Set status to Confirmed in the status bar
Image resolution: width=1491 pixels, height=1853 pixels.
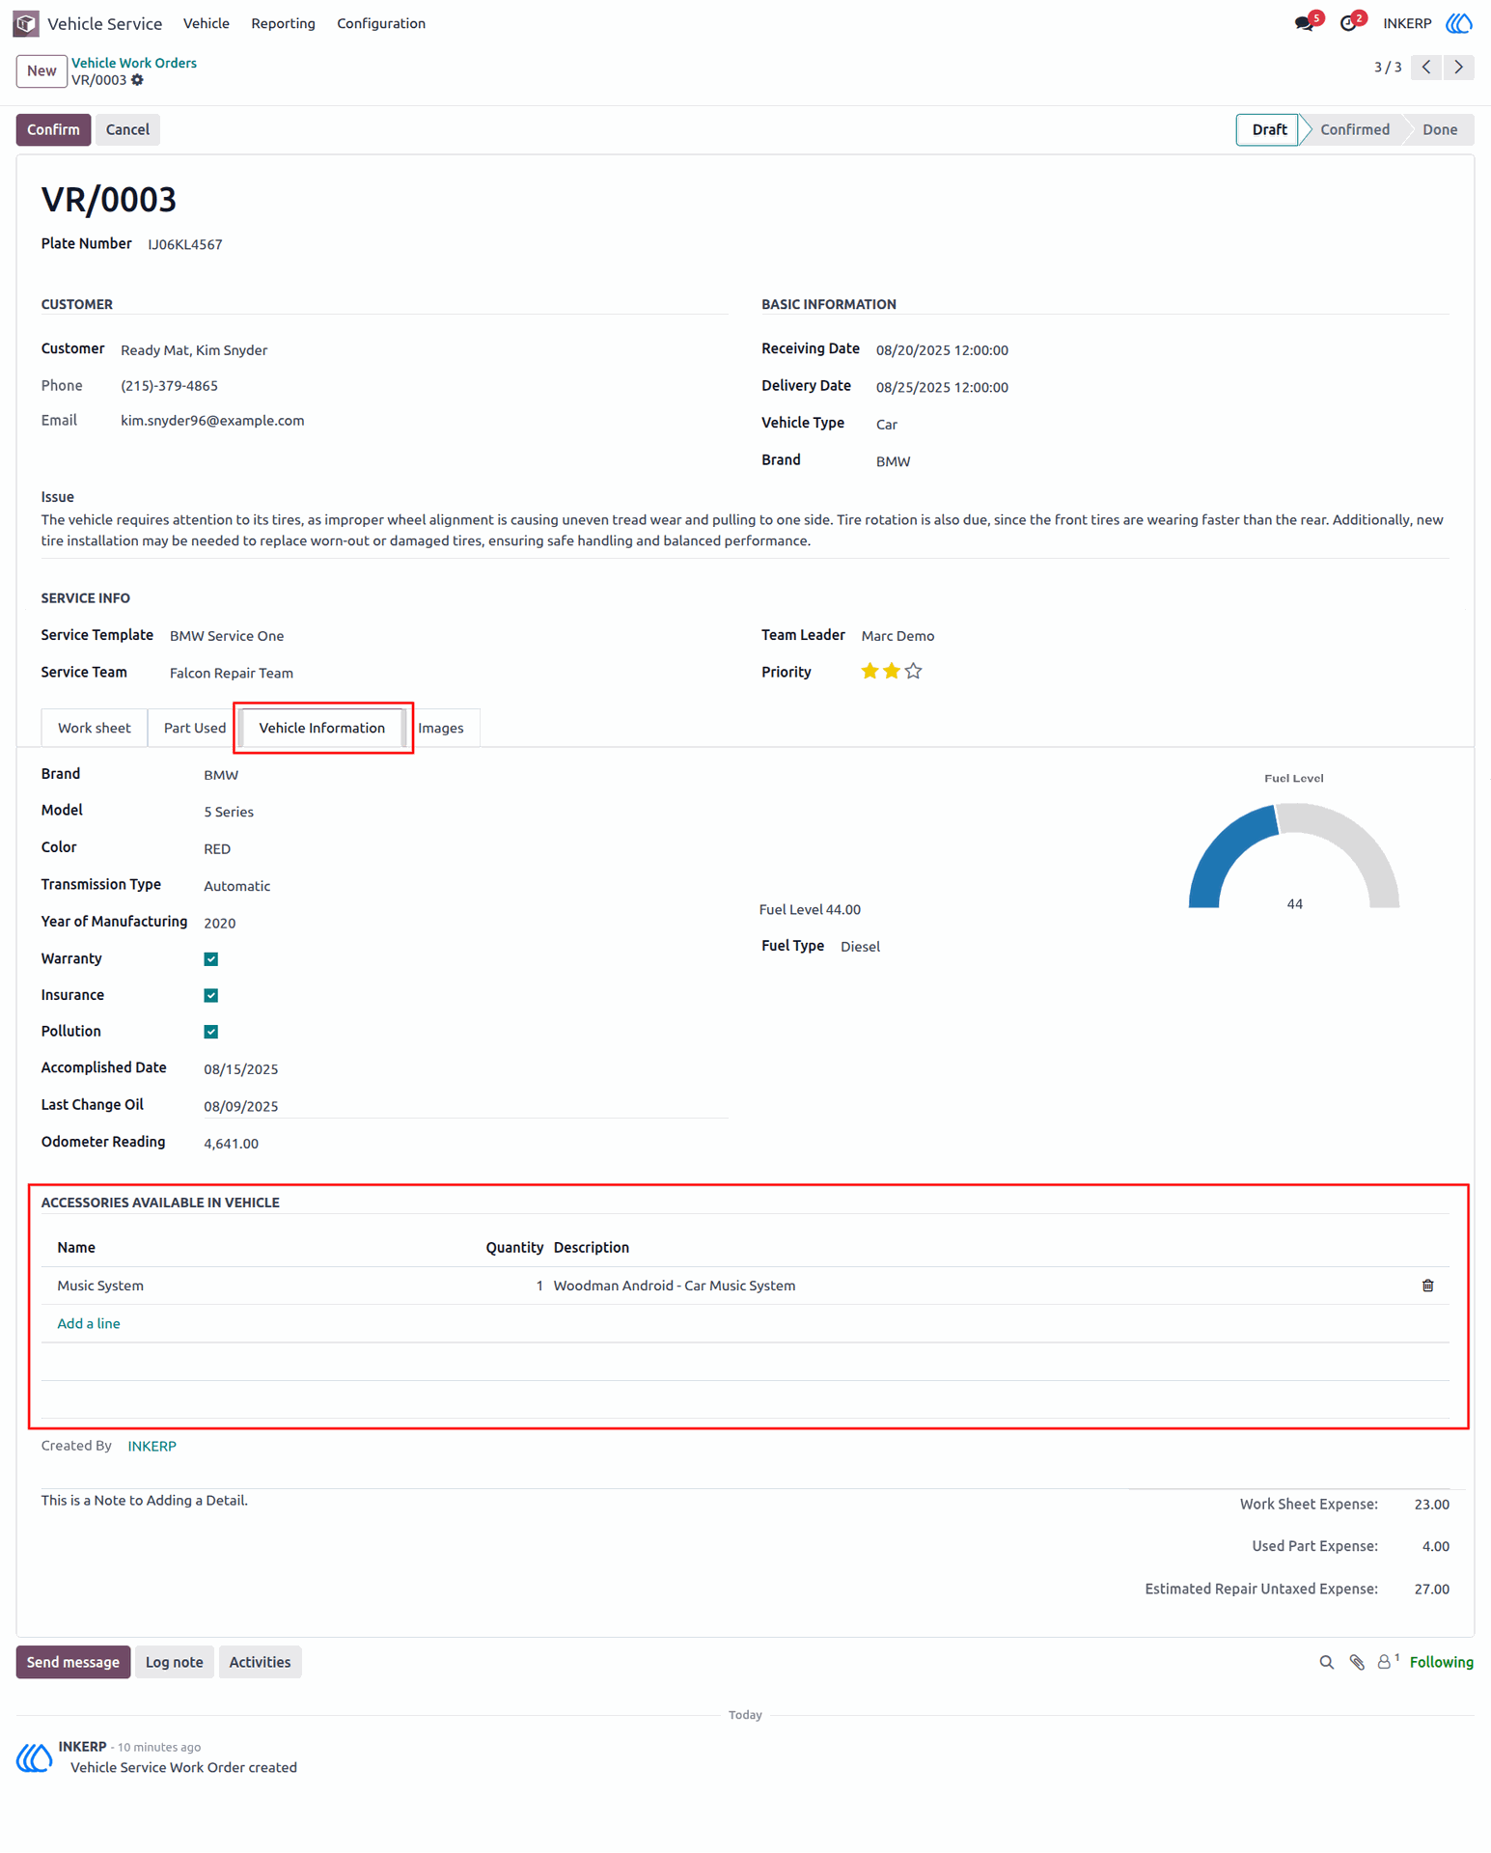(x=1354, y=129)
